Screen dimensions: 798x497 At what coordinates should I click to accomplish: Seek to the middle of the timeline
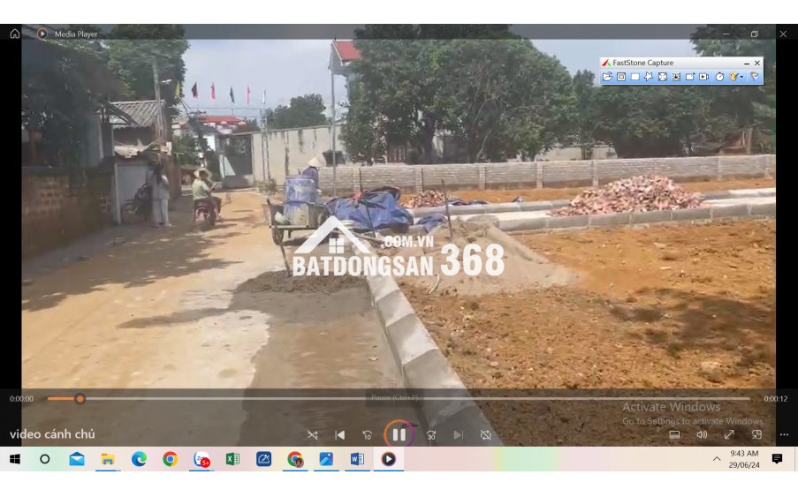pyautogui.click(x=399, y=399)
